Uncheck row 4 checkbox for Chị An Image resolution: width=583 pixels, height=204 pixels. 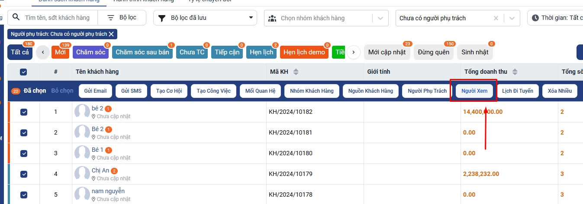tap(24, 174)
